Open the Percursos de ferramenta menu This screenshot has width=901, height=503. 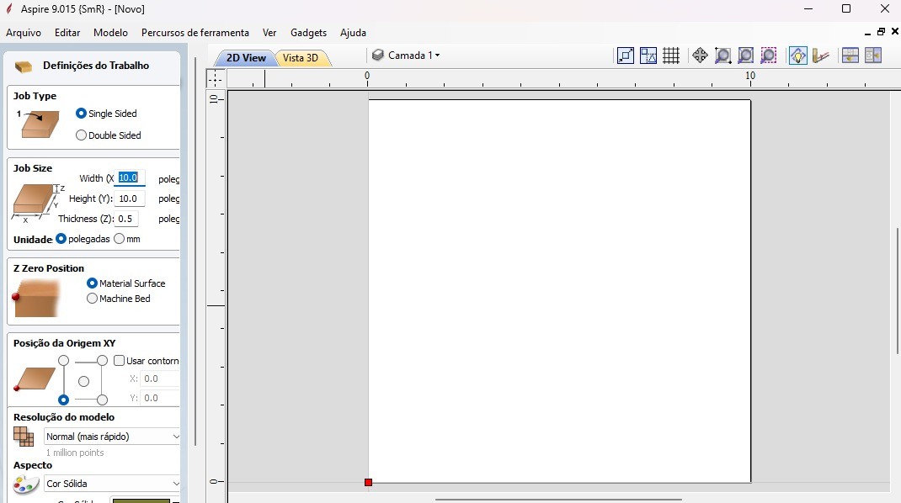click(x=195, y=33)
